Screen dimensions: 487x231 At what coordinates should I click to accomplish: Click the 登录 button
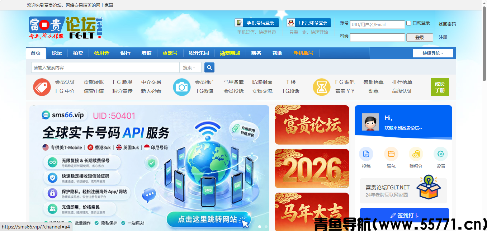420,37
